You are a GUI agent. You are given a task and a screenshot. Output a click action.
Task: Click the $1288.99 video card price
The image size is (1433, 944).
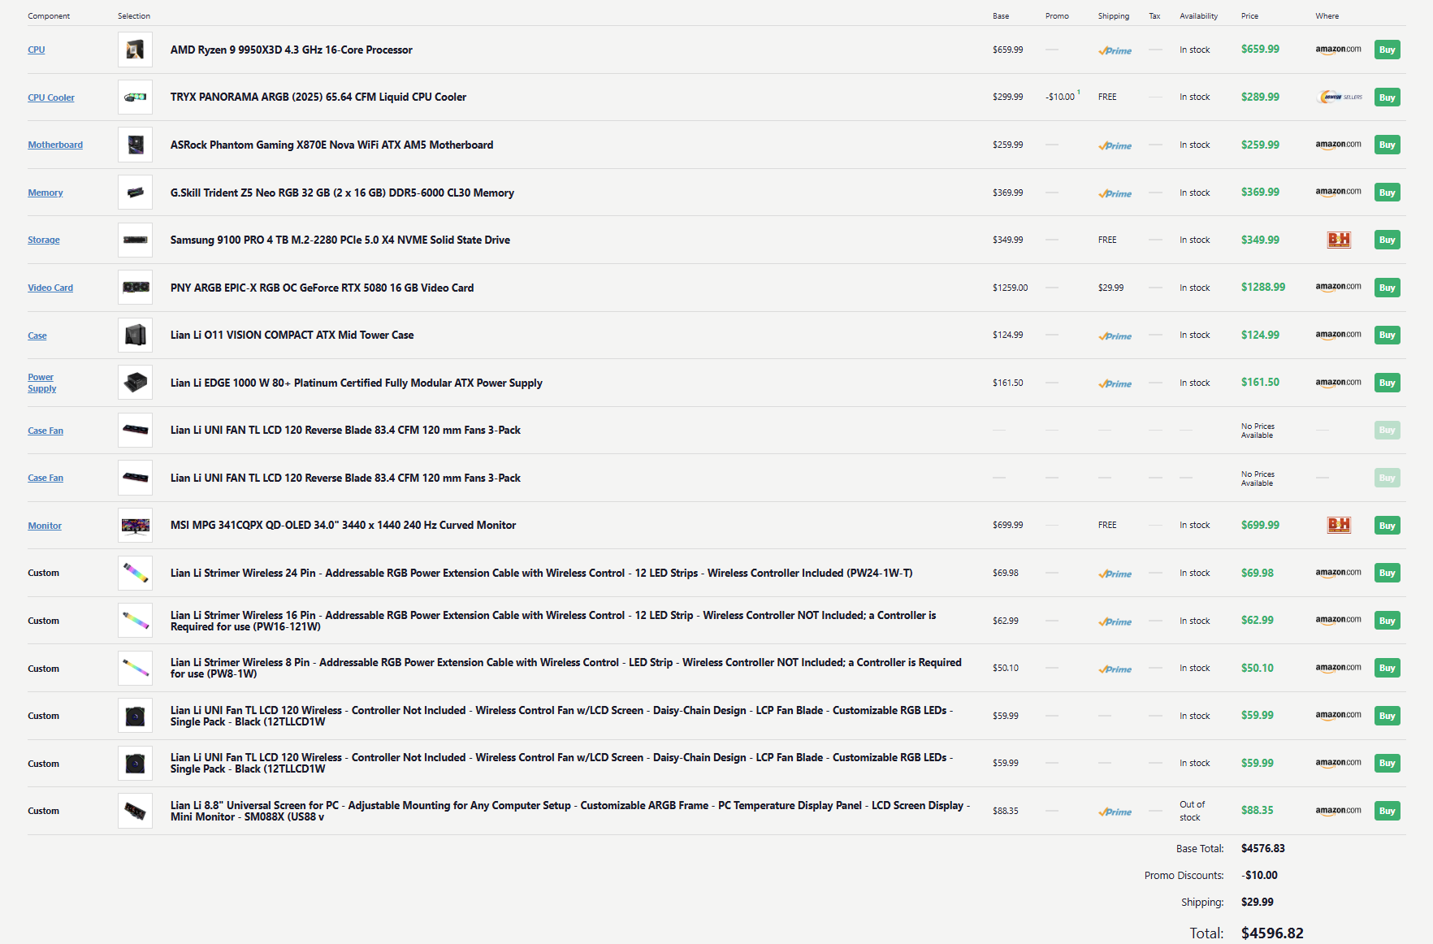[1263, 287]
